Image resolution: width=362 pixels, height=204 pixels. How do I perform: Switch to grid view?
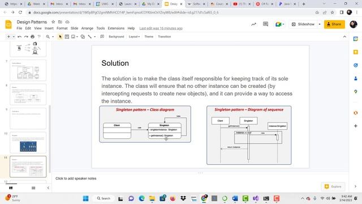[33, 188]
